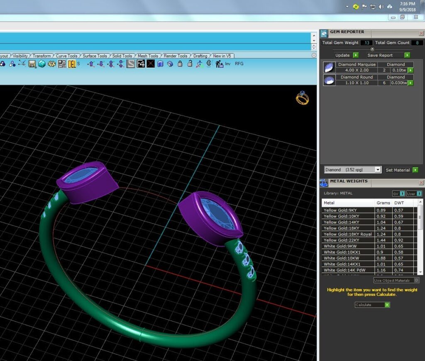Click the metal list scrollbar thumb
This screenshot has height=361, width=425.
coord(420,217)
